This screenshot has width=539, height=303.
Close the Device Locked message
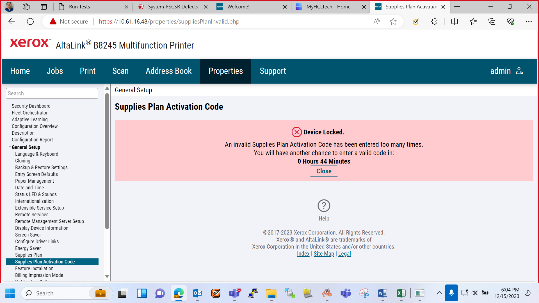[324, 171]
